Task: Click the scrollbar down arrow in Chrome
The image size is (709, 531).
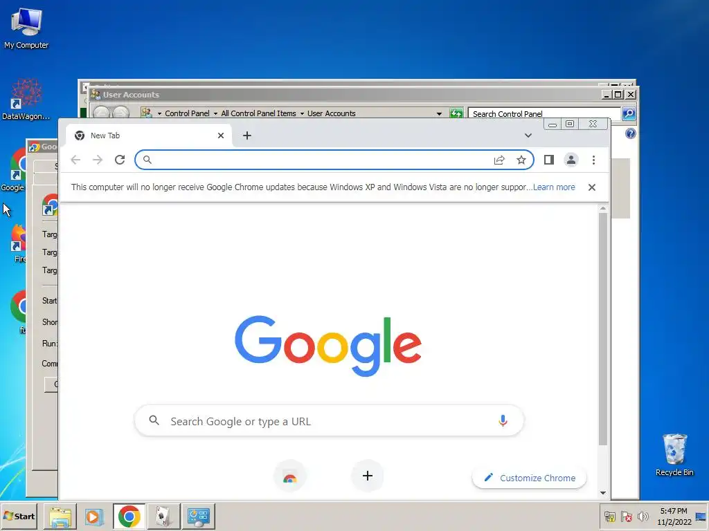Action: click(x=603, y=493)
